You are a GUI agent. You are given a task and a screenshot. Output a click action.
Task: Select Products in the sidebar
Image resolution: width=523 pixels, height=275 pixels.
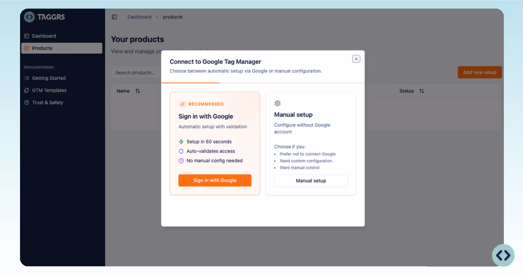pos(61,48)
